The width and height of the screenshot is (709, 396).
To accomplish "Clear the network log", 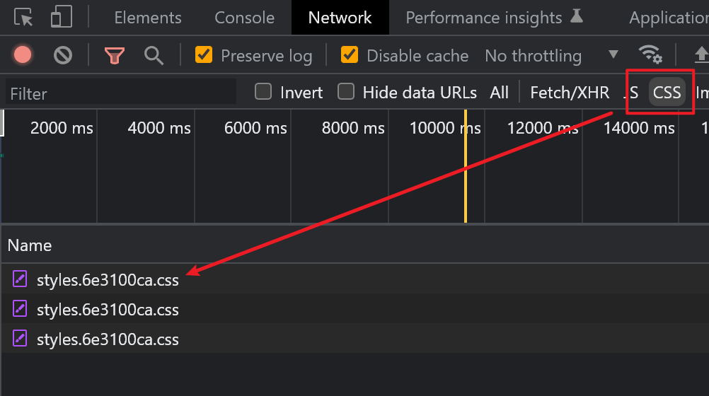I will pyautogui.click(x=63, y=55).
